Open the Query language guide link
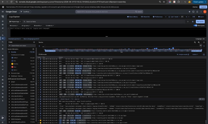Screen dimensions: 208x124 point(31,39)
